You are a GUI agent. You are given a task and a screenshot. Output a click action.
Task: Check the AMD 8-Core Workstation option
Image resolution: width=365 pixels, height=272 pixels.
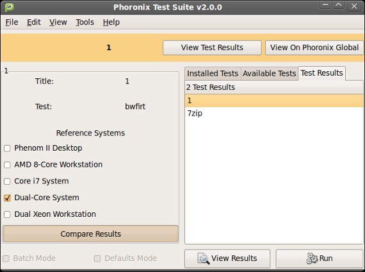pyautogui.click(x=7, y=165)
